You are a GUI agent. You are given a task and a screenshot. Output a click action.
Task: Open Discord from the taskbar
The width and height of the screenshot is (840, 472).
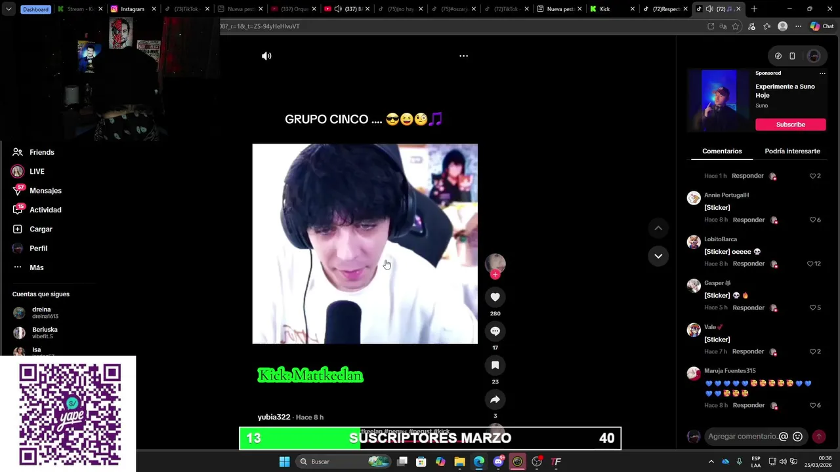498,462
